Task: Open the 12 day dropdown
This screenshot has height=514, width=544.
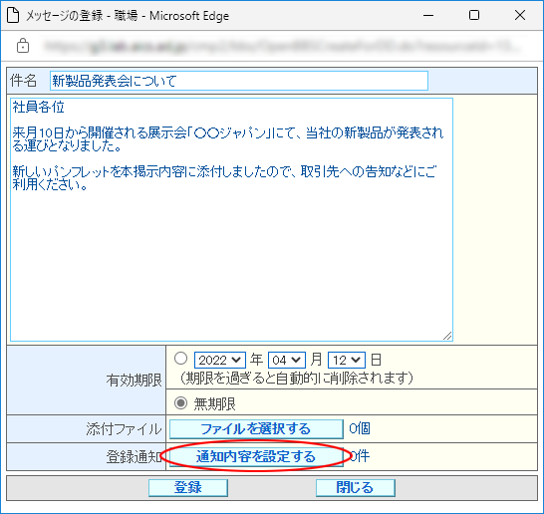Action: pyautogui.click(x=347, y=360)
